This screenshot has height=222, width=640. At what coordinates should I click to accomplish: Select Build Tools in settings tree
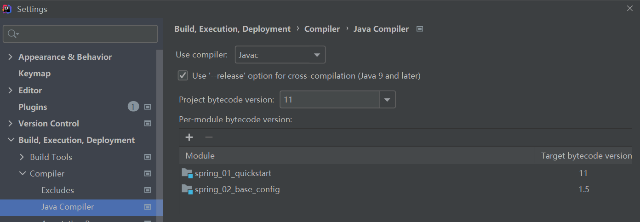pyautogui.click(x=51, y=157)
